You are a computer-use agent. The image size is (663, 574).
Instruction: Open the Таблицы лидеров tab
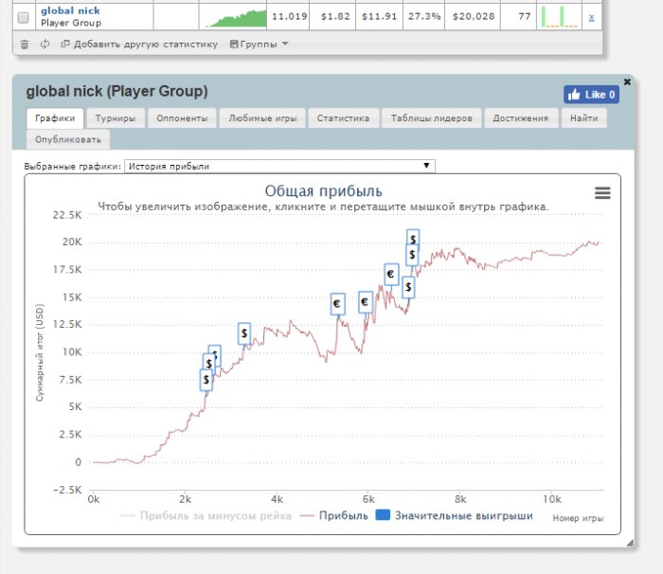coord(431,118)
